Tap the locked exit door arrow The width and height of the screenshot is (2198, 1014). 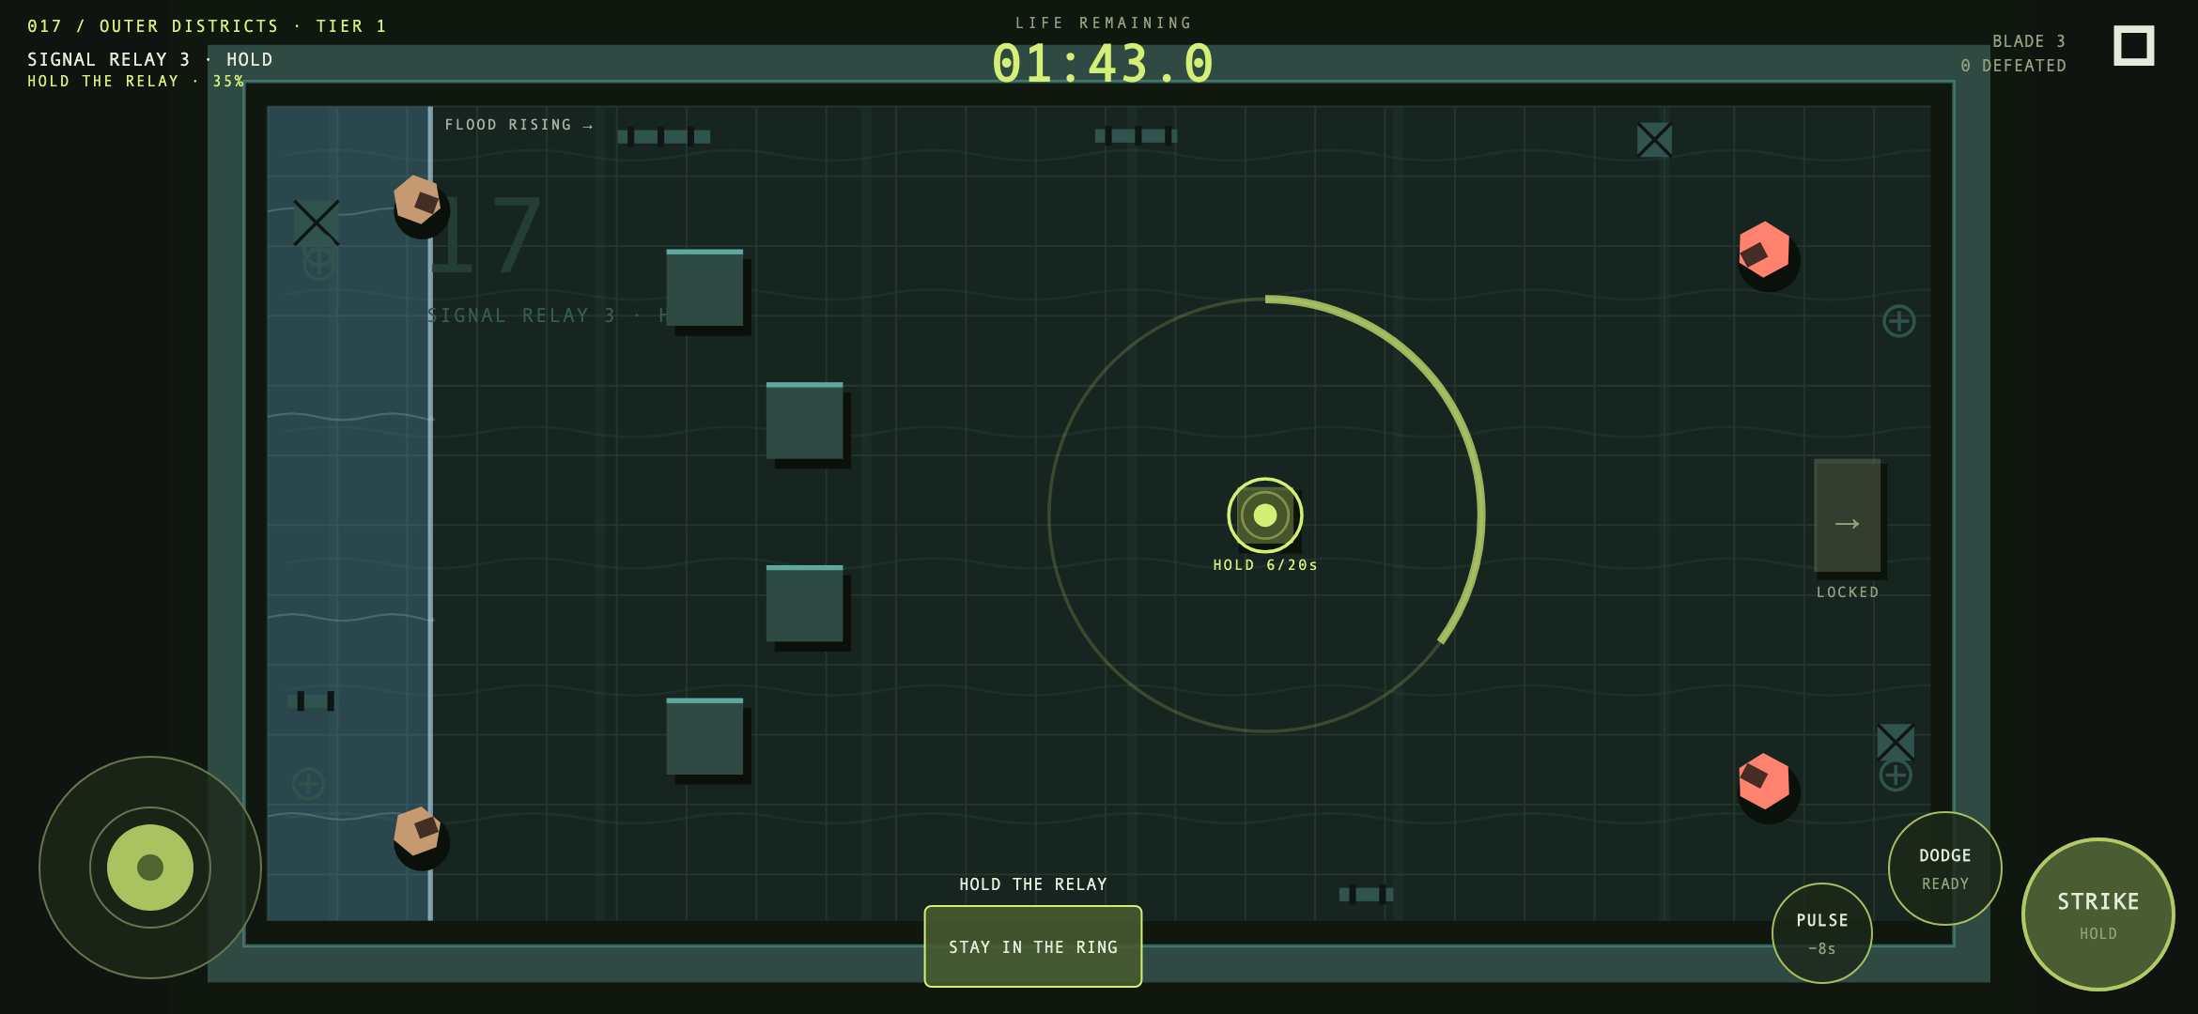tap(1847, 515)
